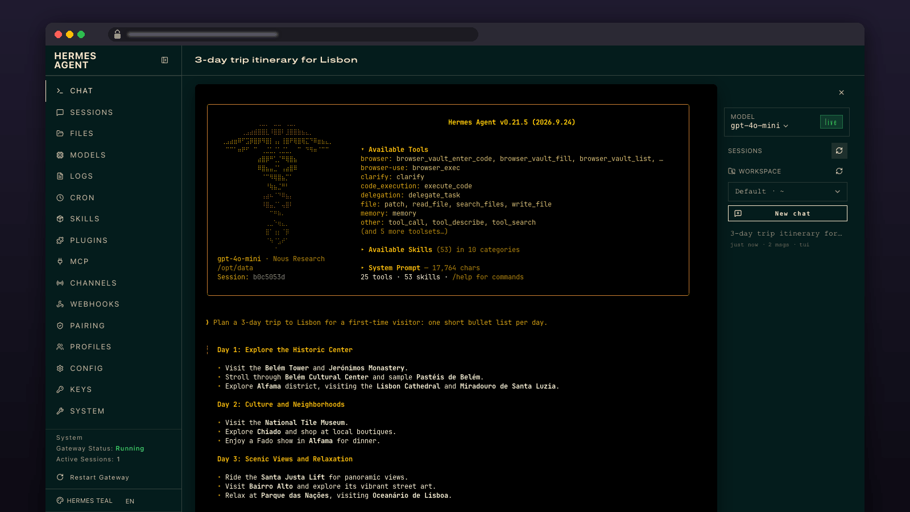
Task: Open the Chat terminal icon
Action: tap(60, 91)
